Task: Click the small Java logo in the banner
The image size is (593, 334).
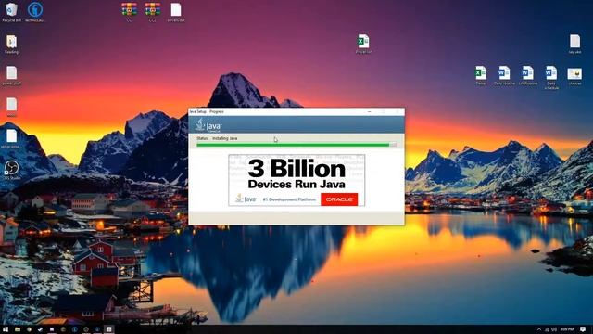Action: pyautogui.click(x=246, y=199)
